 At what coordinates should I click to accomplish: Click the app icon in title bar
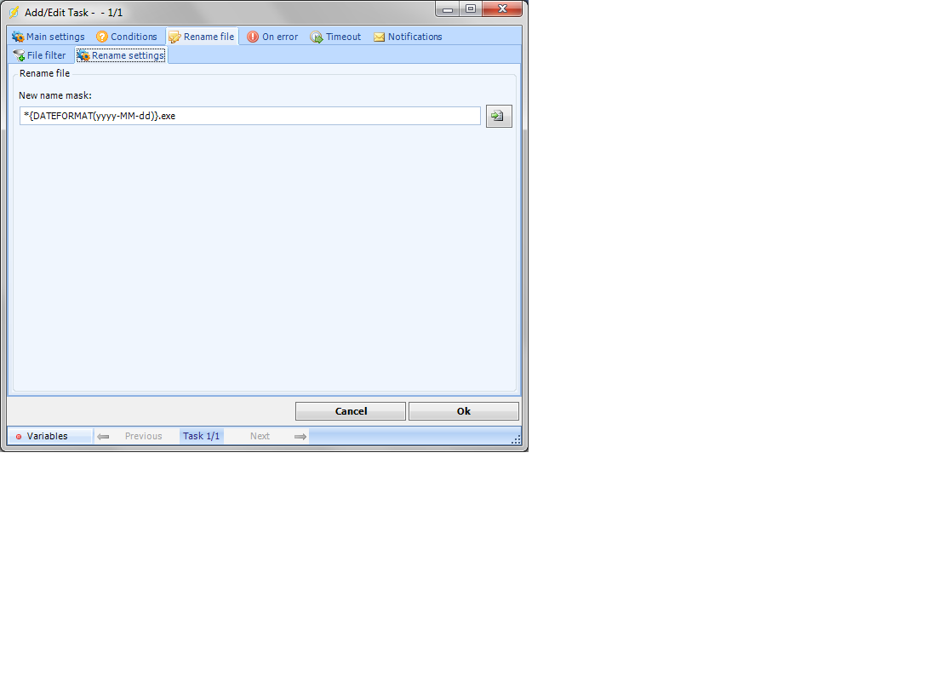point(14,13)
